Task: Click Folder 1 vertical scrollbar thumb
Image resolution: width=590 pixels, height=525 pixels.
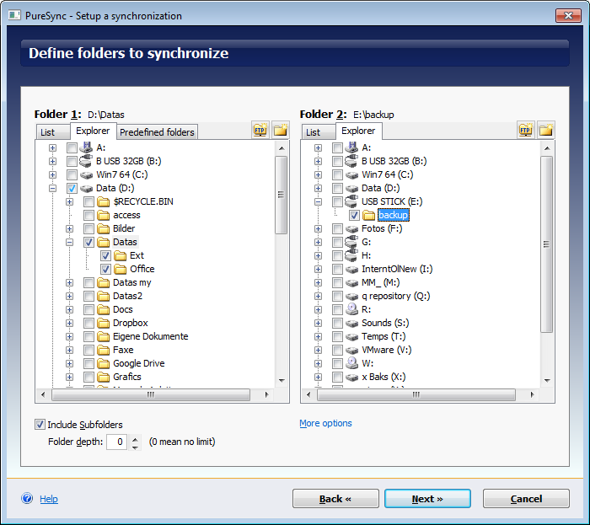Action: pyautogui.click(x=281, y=195)
